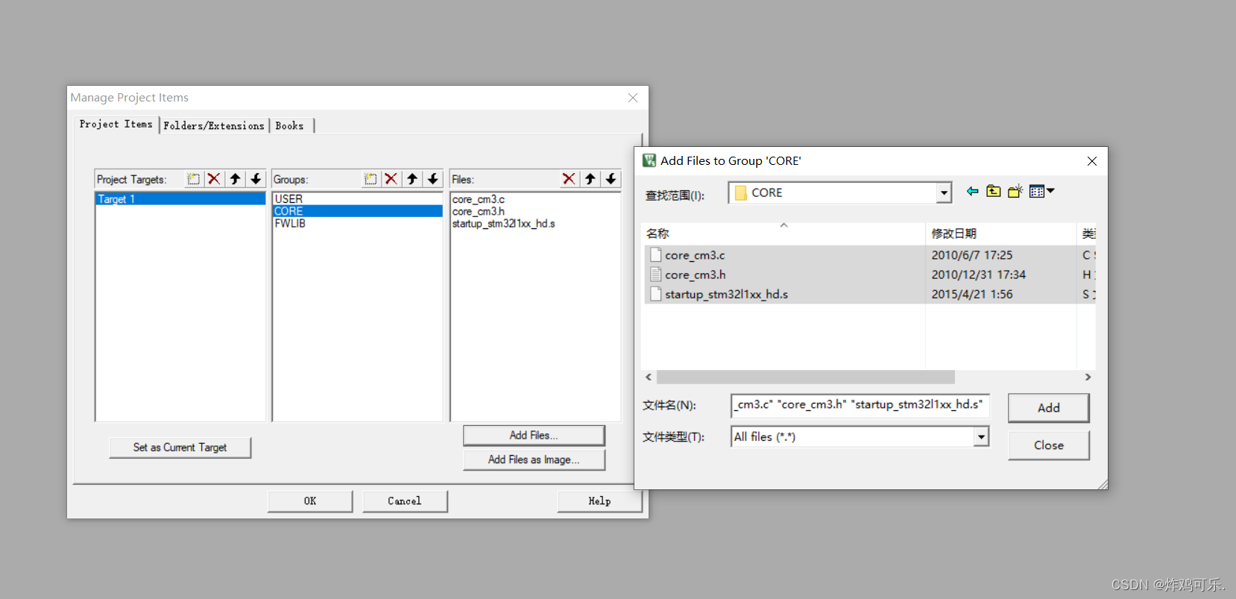
Task: Move selected group down
Action: point(432,179)
